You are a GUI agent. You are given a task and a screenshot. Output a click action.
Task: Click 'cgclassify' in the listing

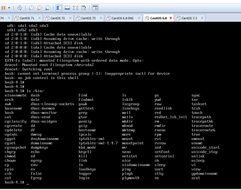(x=15, y=122)
